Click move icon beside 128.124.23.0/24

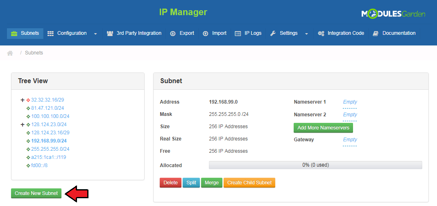28,125
